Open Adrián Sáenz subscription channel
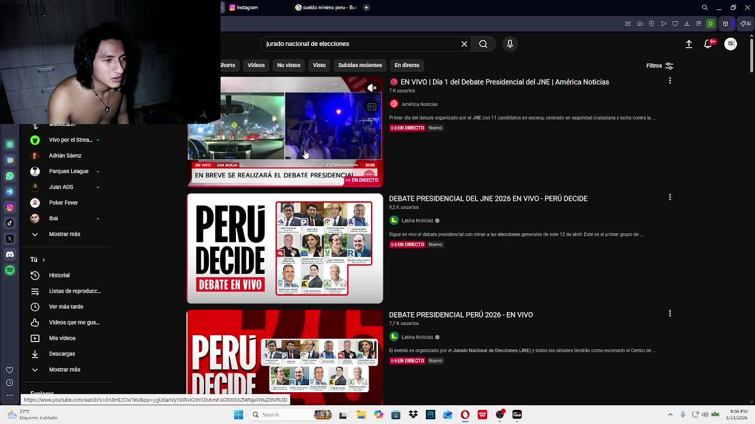Viewport: 755px width, 424px height. pos(65,155)
